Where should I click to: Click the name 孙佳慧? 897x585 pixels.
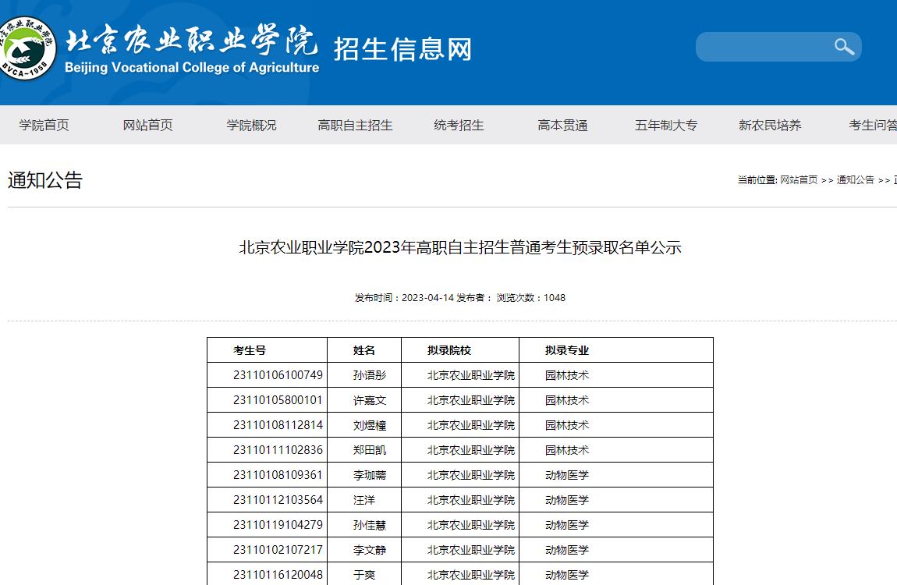(x=370, y=524)
